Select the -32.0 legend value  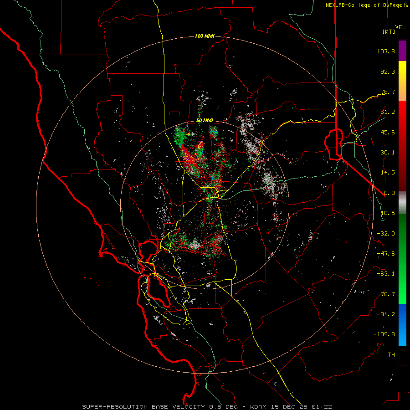(386, 234)
